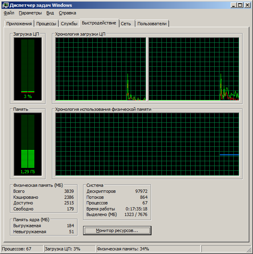Maximize the Task Manager window
Image resolution: width=253 pixels, height=254 pixels.
pos(240,5)
